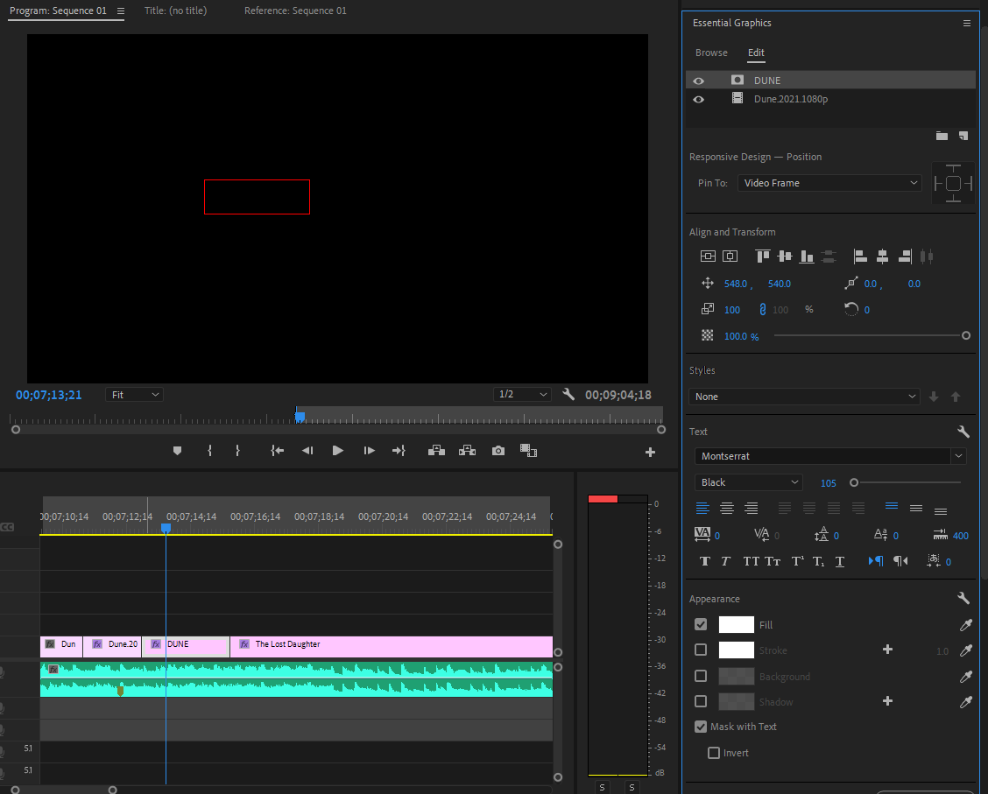Enable All Caps formatting
This screenshot has height=794, width=988.
tap(751, 561)
